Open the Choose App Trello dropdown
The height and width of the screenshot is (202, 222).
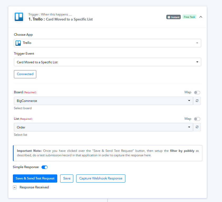pyautogui.click(x=107, y=43)
